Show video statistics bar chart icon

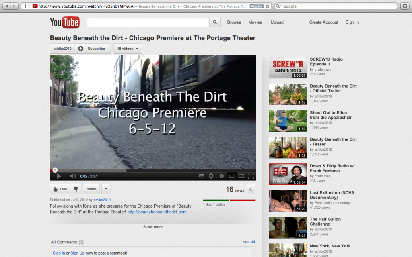point(251,190)
